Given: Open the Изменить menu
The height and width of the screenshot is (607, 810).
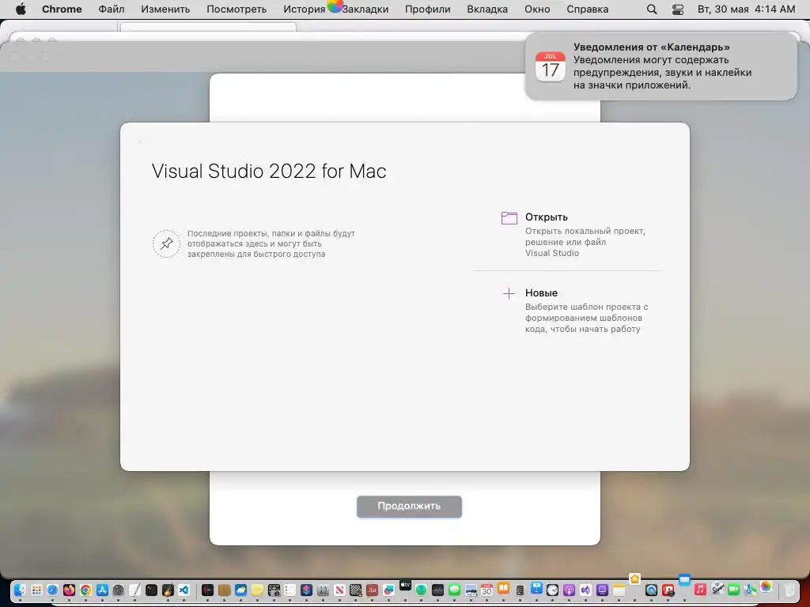Looking at the screenshot, I should pyautogui.click(x=165, y=9).
